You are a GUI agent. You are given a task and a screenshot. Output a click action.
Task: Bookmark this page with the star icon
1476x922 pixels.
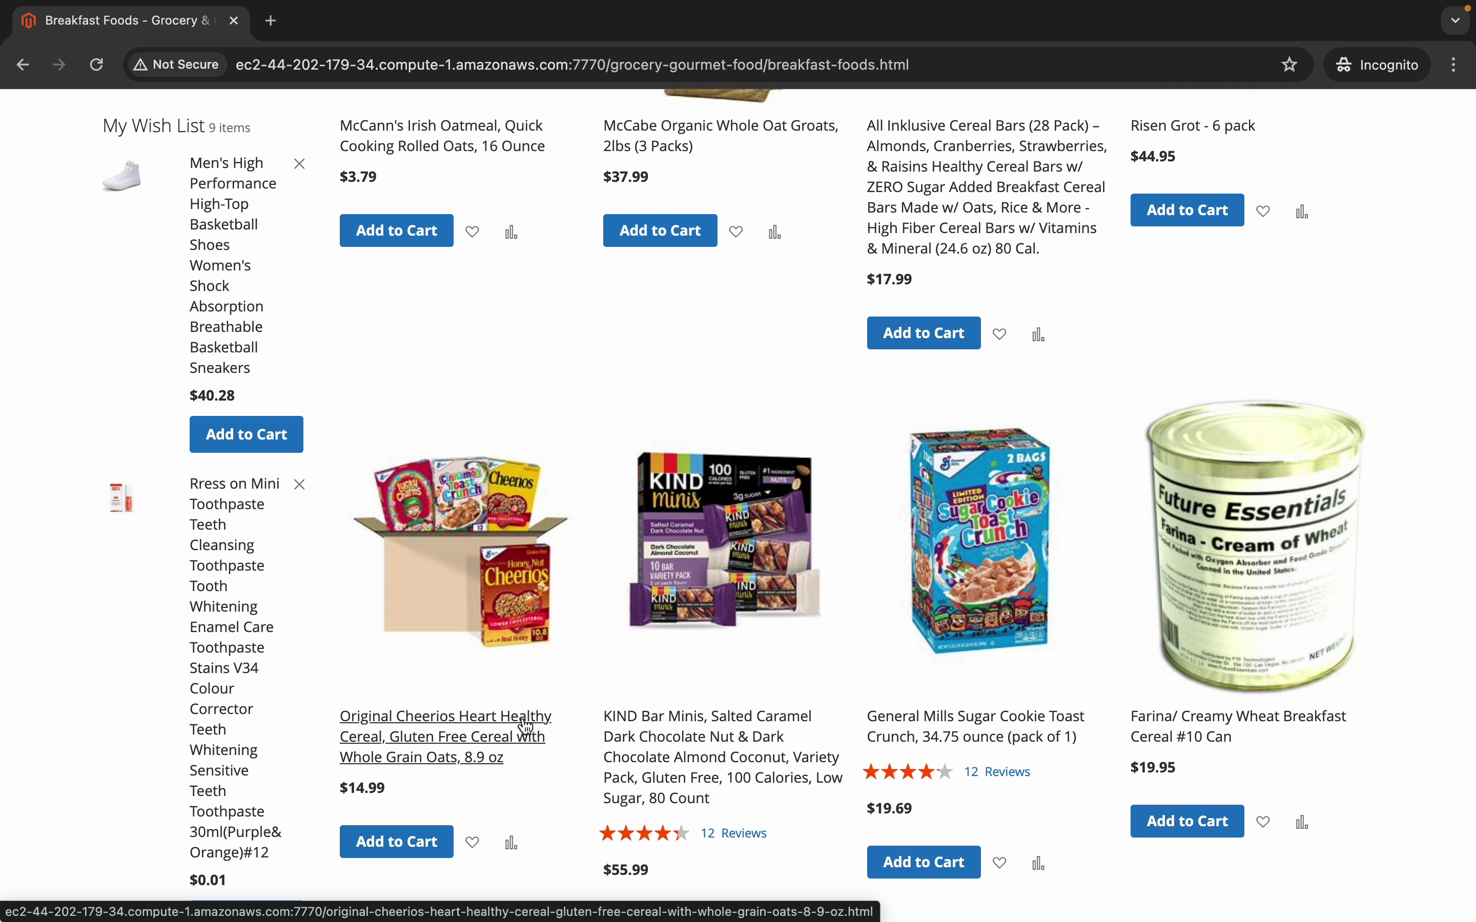point(1289,65)
